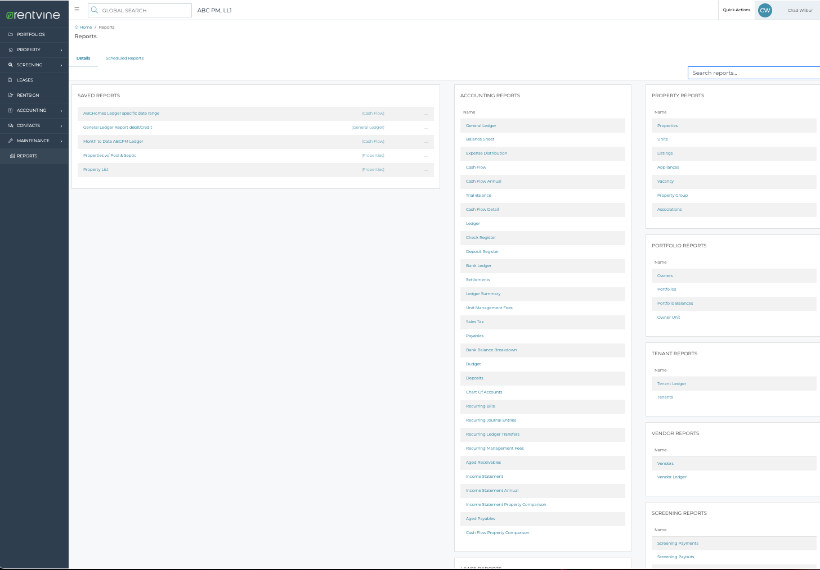Select the Details tab
820x570 pixels.
pos(83,58)
